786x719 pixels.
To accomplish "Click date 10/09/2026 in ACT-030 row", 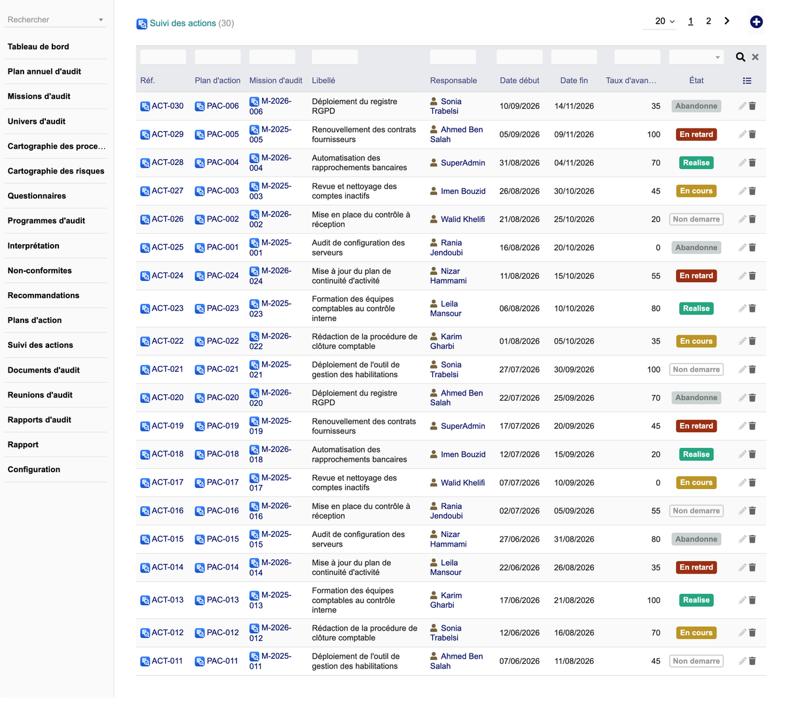I will [x=519, y=106].
